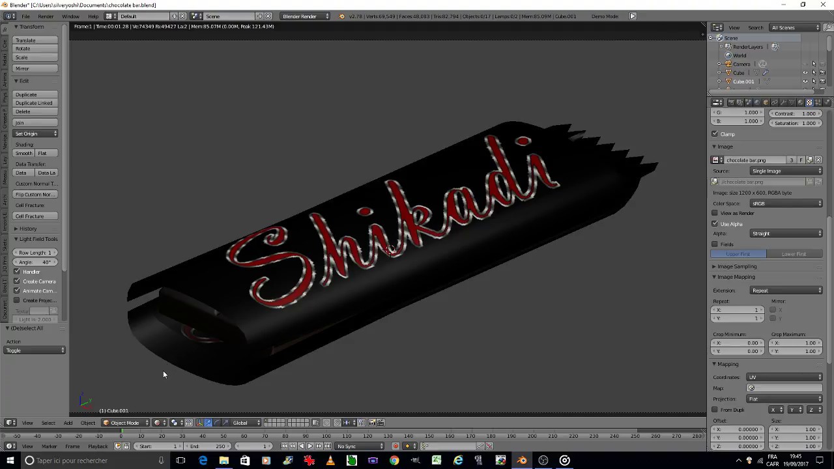Uncheck the Create Camera checkbox

17,281
